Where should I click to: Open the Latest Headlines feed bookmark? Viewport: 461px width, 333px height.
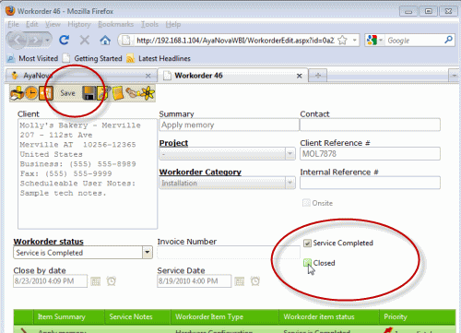[x=159, y=58]
